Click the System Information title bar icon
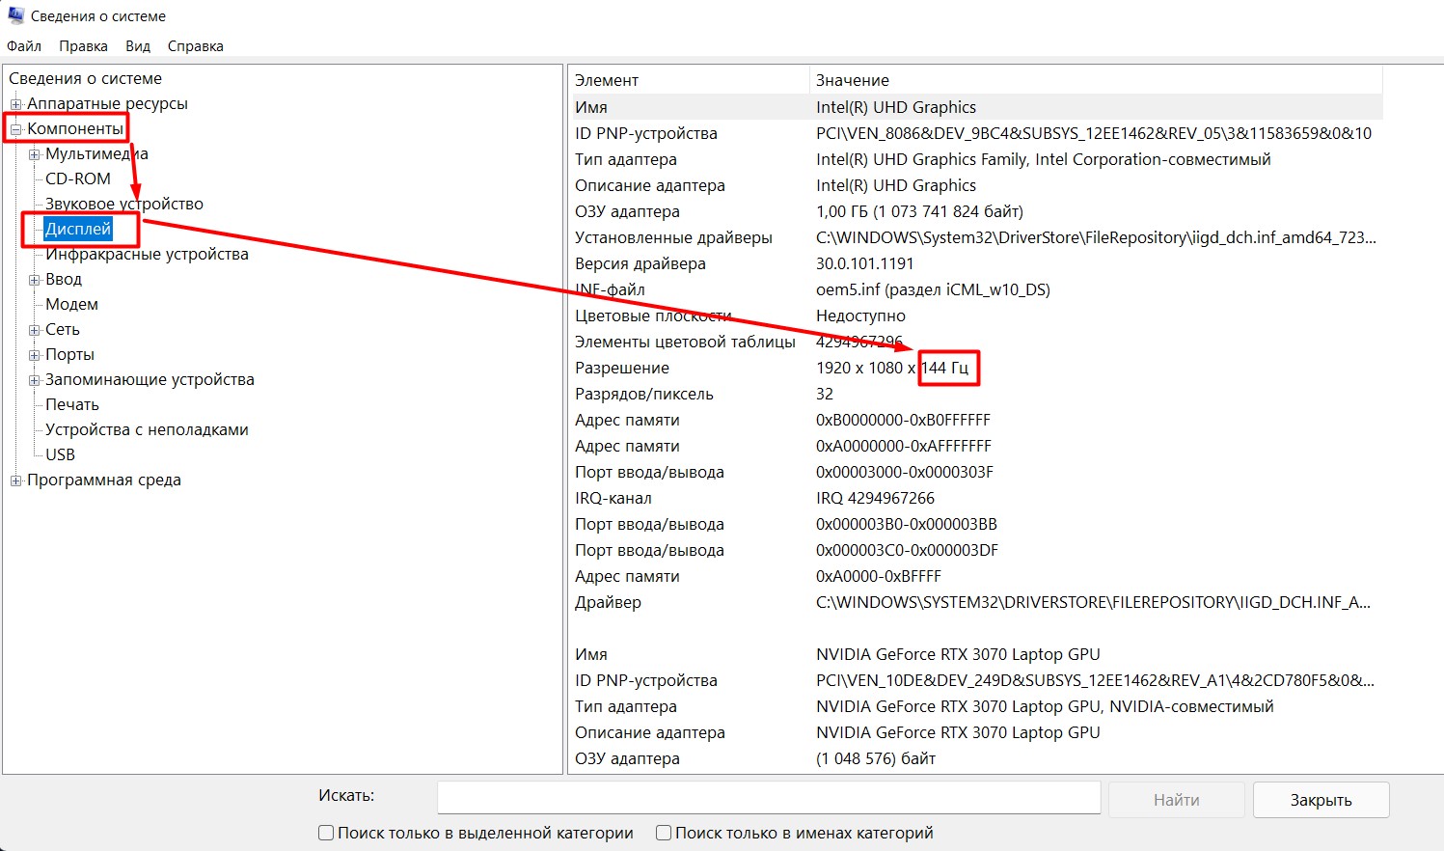Image resolution: width=1444 pixels, height=851 pixels. (x=15, y=15)
